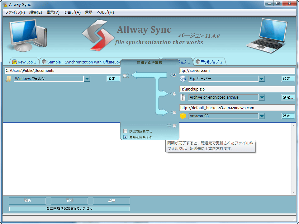Image resolution: width=299 pixels, height=224 pixels.
Task: Switch to the New Job 1 tab
Action: (x=24, y=62)
